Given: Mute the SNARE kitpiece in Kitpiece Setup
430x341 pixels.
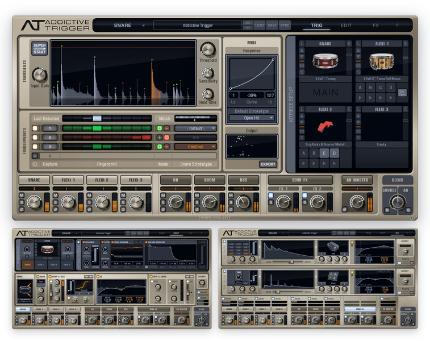Looking at the screenshot, I should tap(302, 66).
